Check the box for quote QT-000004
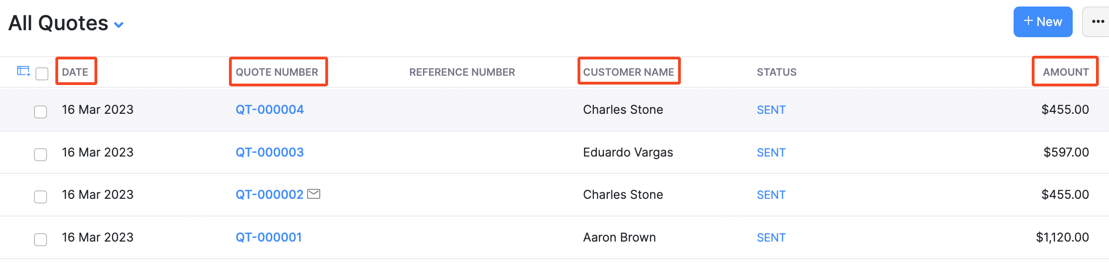1109x262 pixels. pyautogui.click(x=40, y=112)
